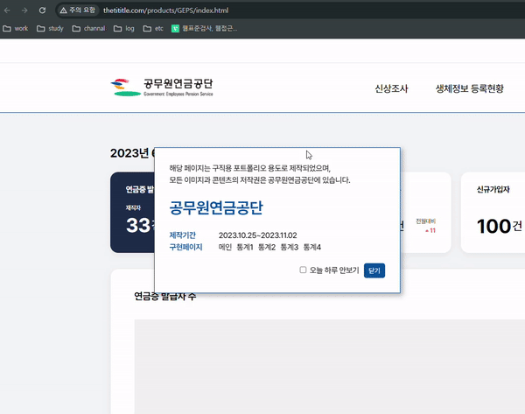Click the gray chart placeholder area
525x414 pixels.
pyautogui.click(x=330, y=367)
